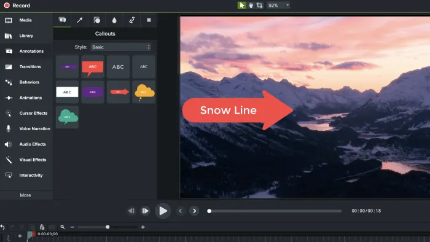This screenshot has height=242, width=430.
Task: Add a track with plus icon
Action: pos(20,236)
